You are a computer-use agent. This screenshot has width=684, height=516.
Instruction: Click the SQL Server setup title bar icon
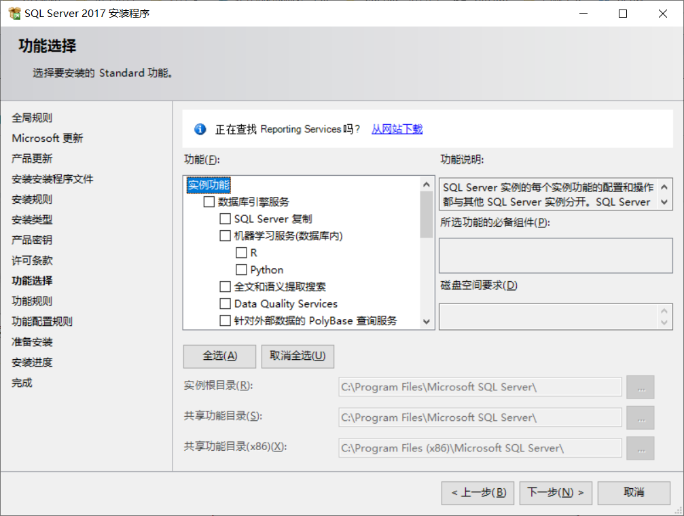[14, 13]
